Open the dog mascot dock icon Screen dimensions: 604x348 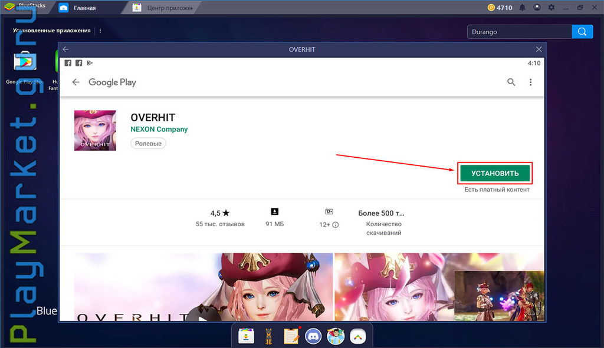click(x=268, y=336)
